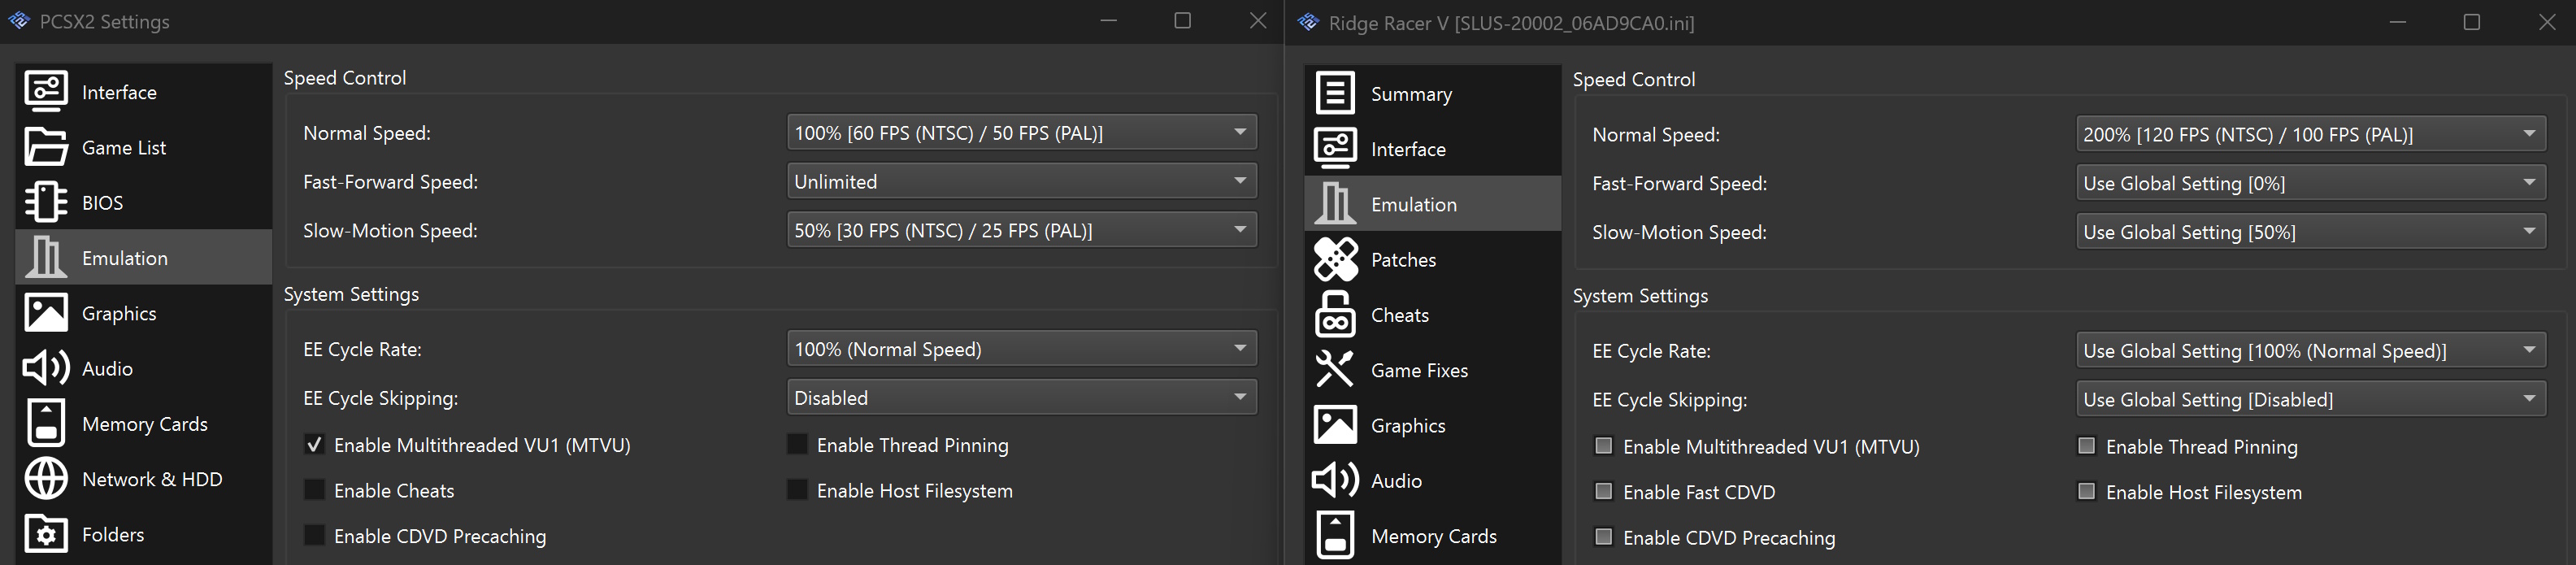Click the Graphics icon in Ridge Racer V window
2576x565 pixels.
click(1335, 425)
